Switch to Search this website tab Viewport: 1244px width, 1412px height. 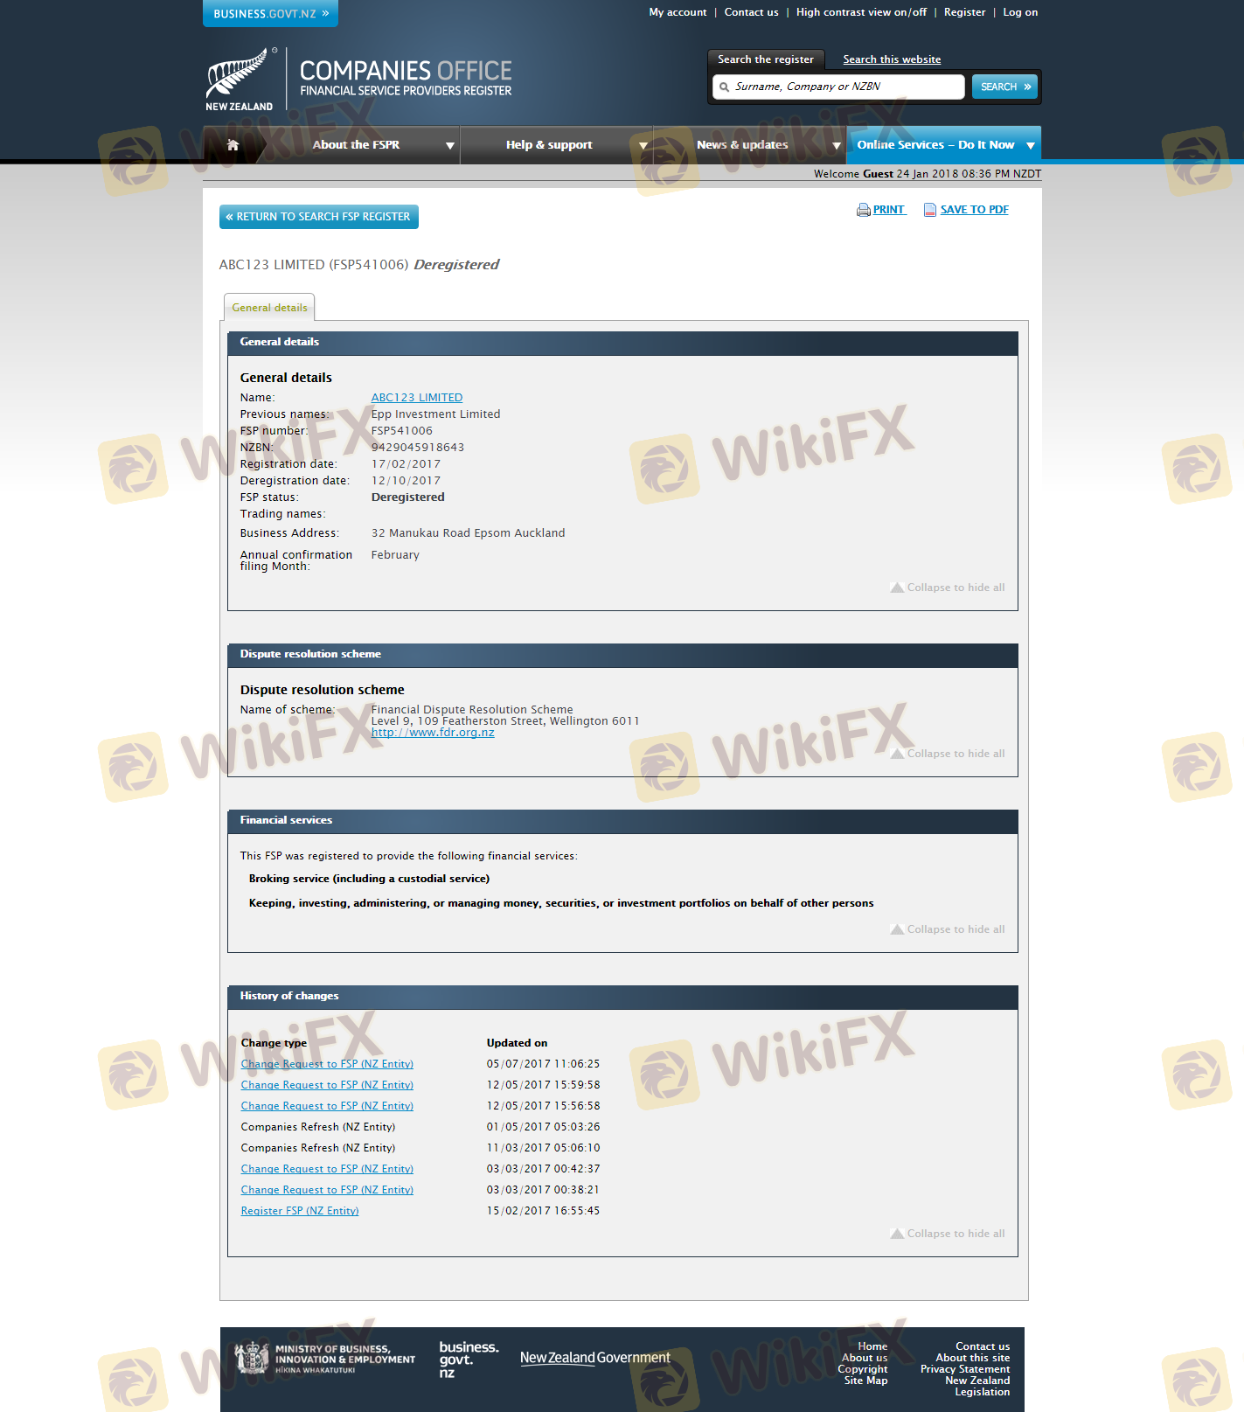[892, 59]
